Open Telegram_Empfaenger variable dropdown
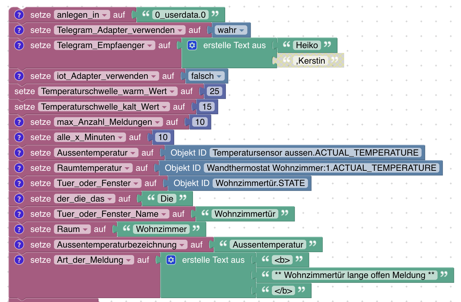The image size is (461, 302). tap(105, 45)
